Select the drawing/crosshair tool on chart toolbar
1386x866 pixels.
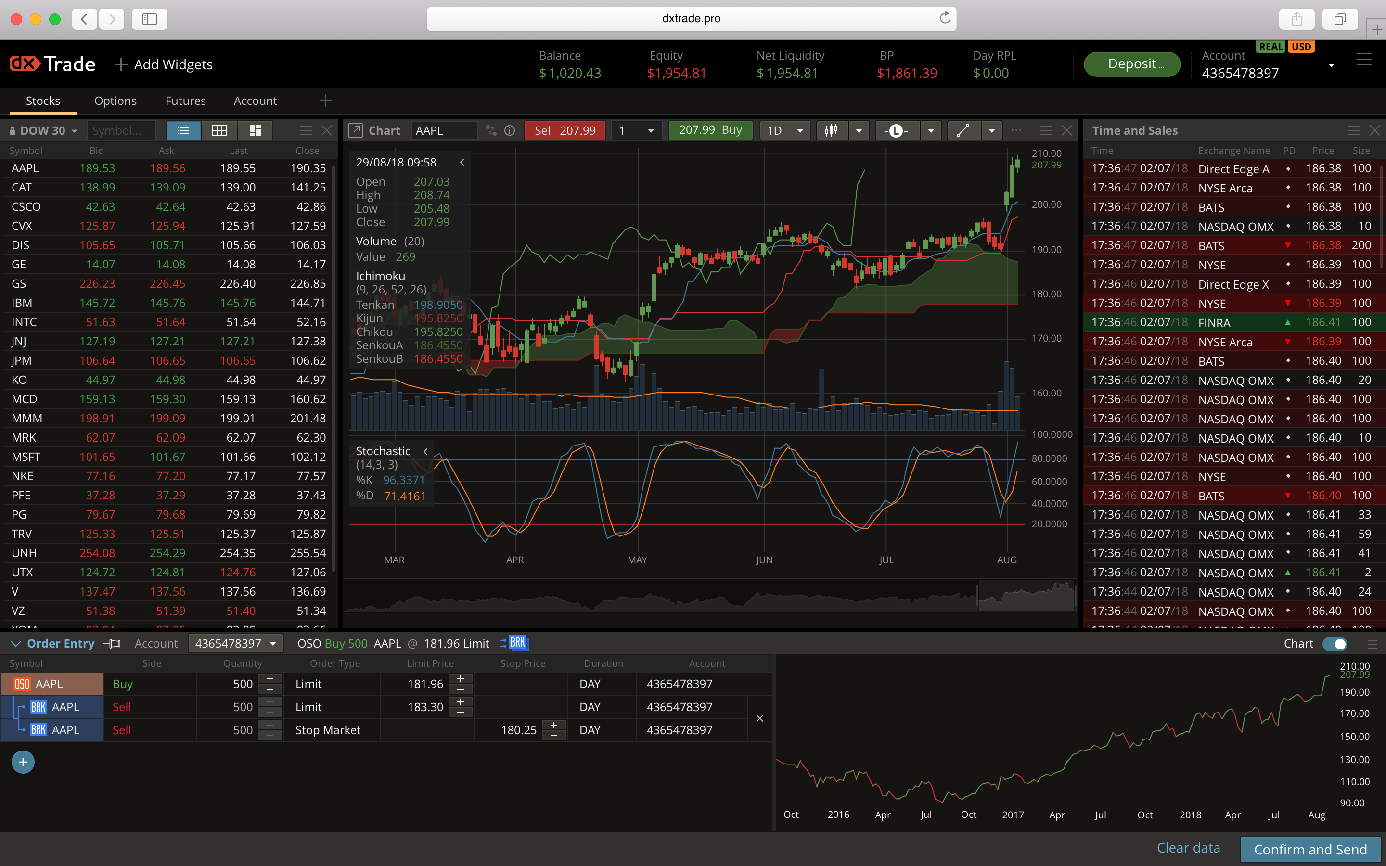(960, 131)
